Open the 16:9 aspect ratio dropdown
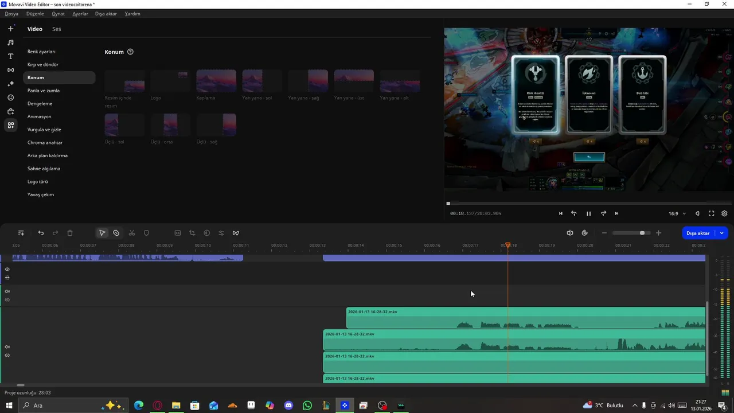 pos(677,213)
